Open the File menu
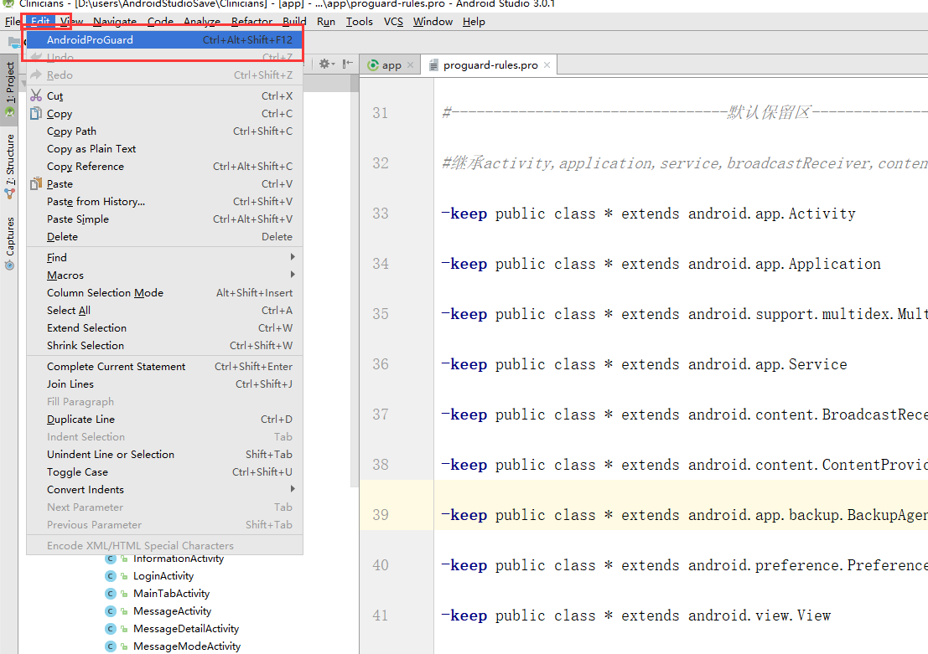 [x=12, y=22]
